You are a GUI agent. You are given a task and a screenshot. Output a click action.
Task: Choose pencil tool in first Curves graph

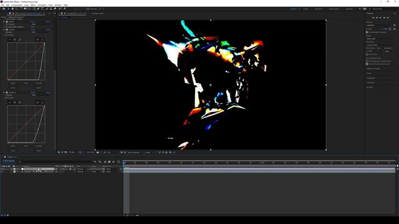[x=42, y=39]
